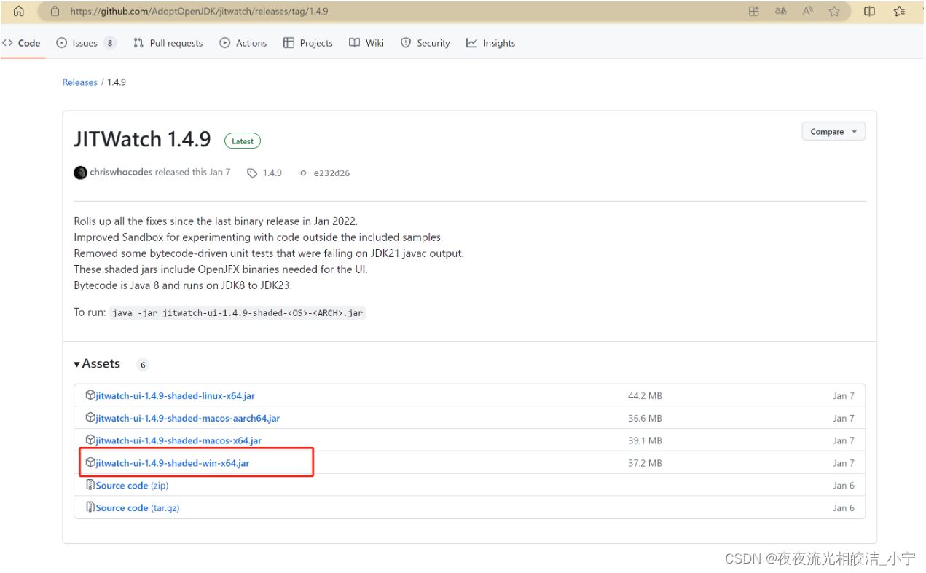Open the Issues tab

click(x=85, y=43)
